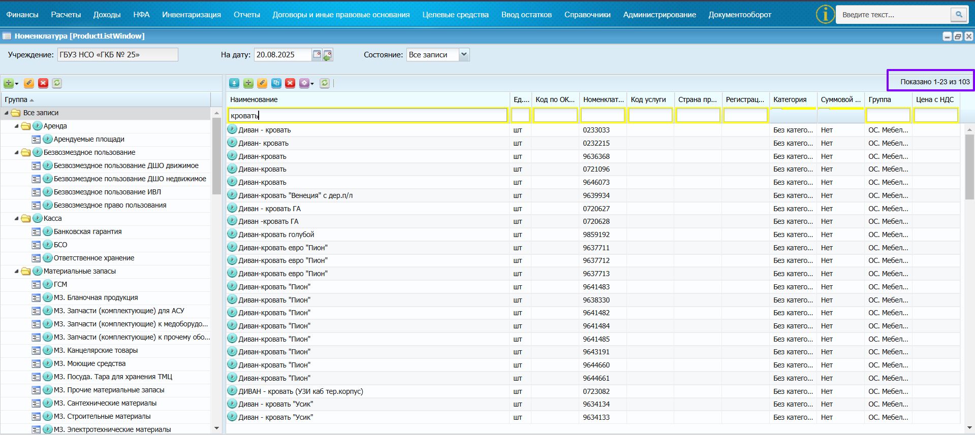This screenshot has height=435, width=975.
Task: Click icon of ДИВАН - кровать (УЗИ каб тер.корпус)
Action: click(232, 391)
